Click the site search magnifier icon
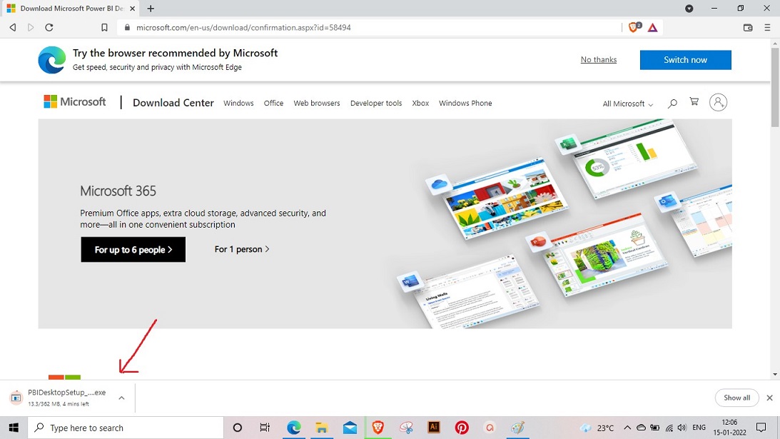 click(672, 103)
